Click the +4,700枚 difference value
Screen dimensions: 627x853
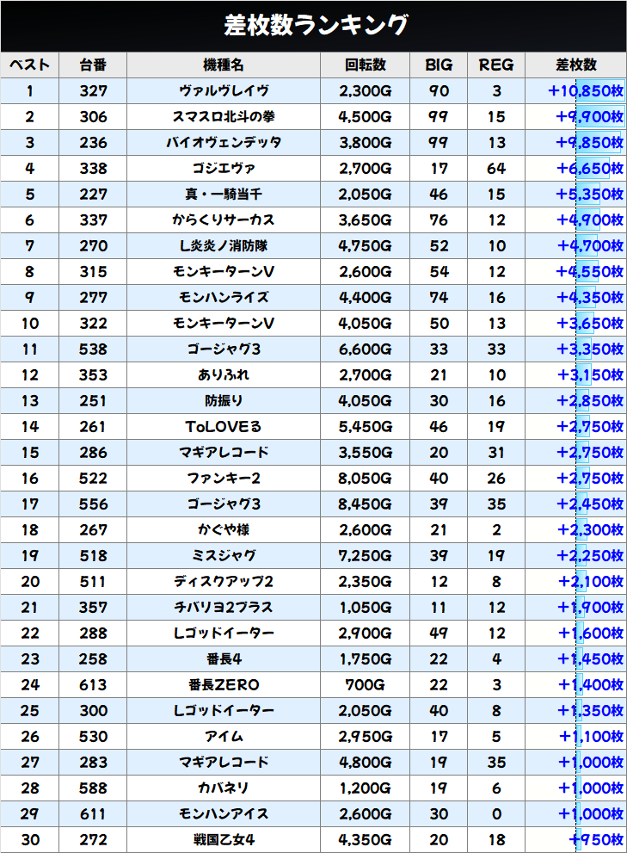tap(589, 246)
